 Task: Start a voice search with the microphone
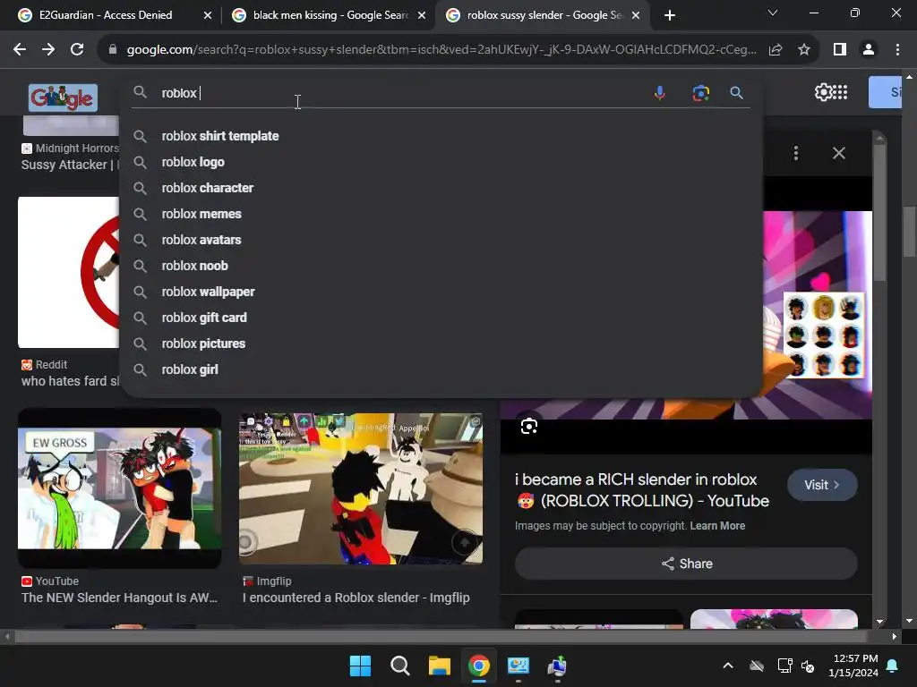(x=660, y=93)
